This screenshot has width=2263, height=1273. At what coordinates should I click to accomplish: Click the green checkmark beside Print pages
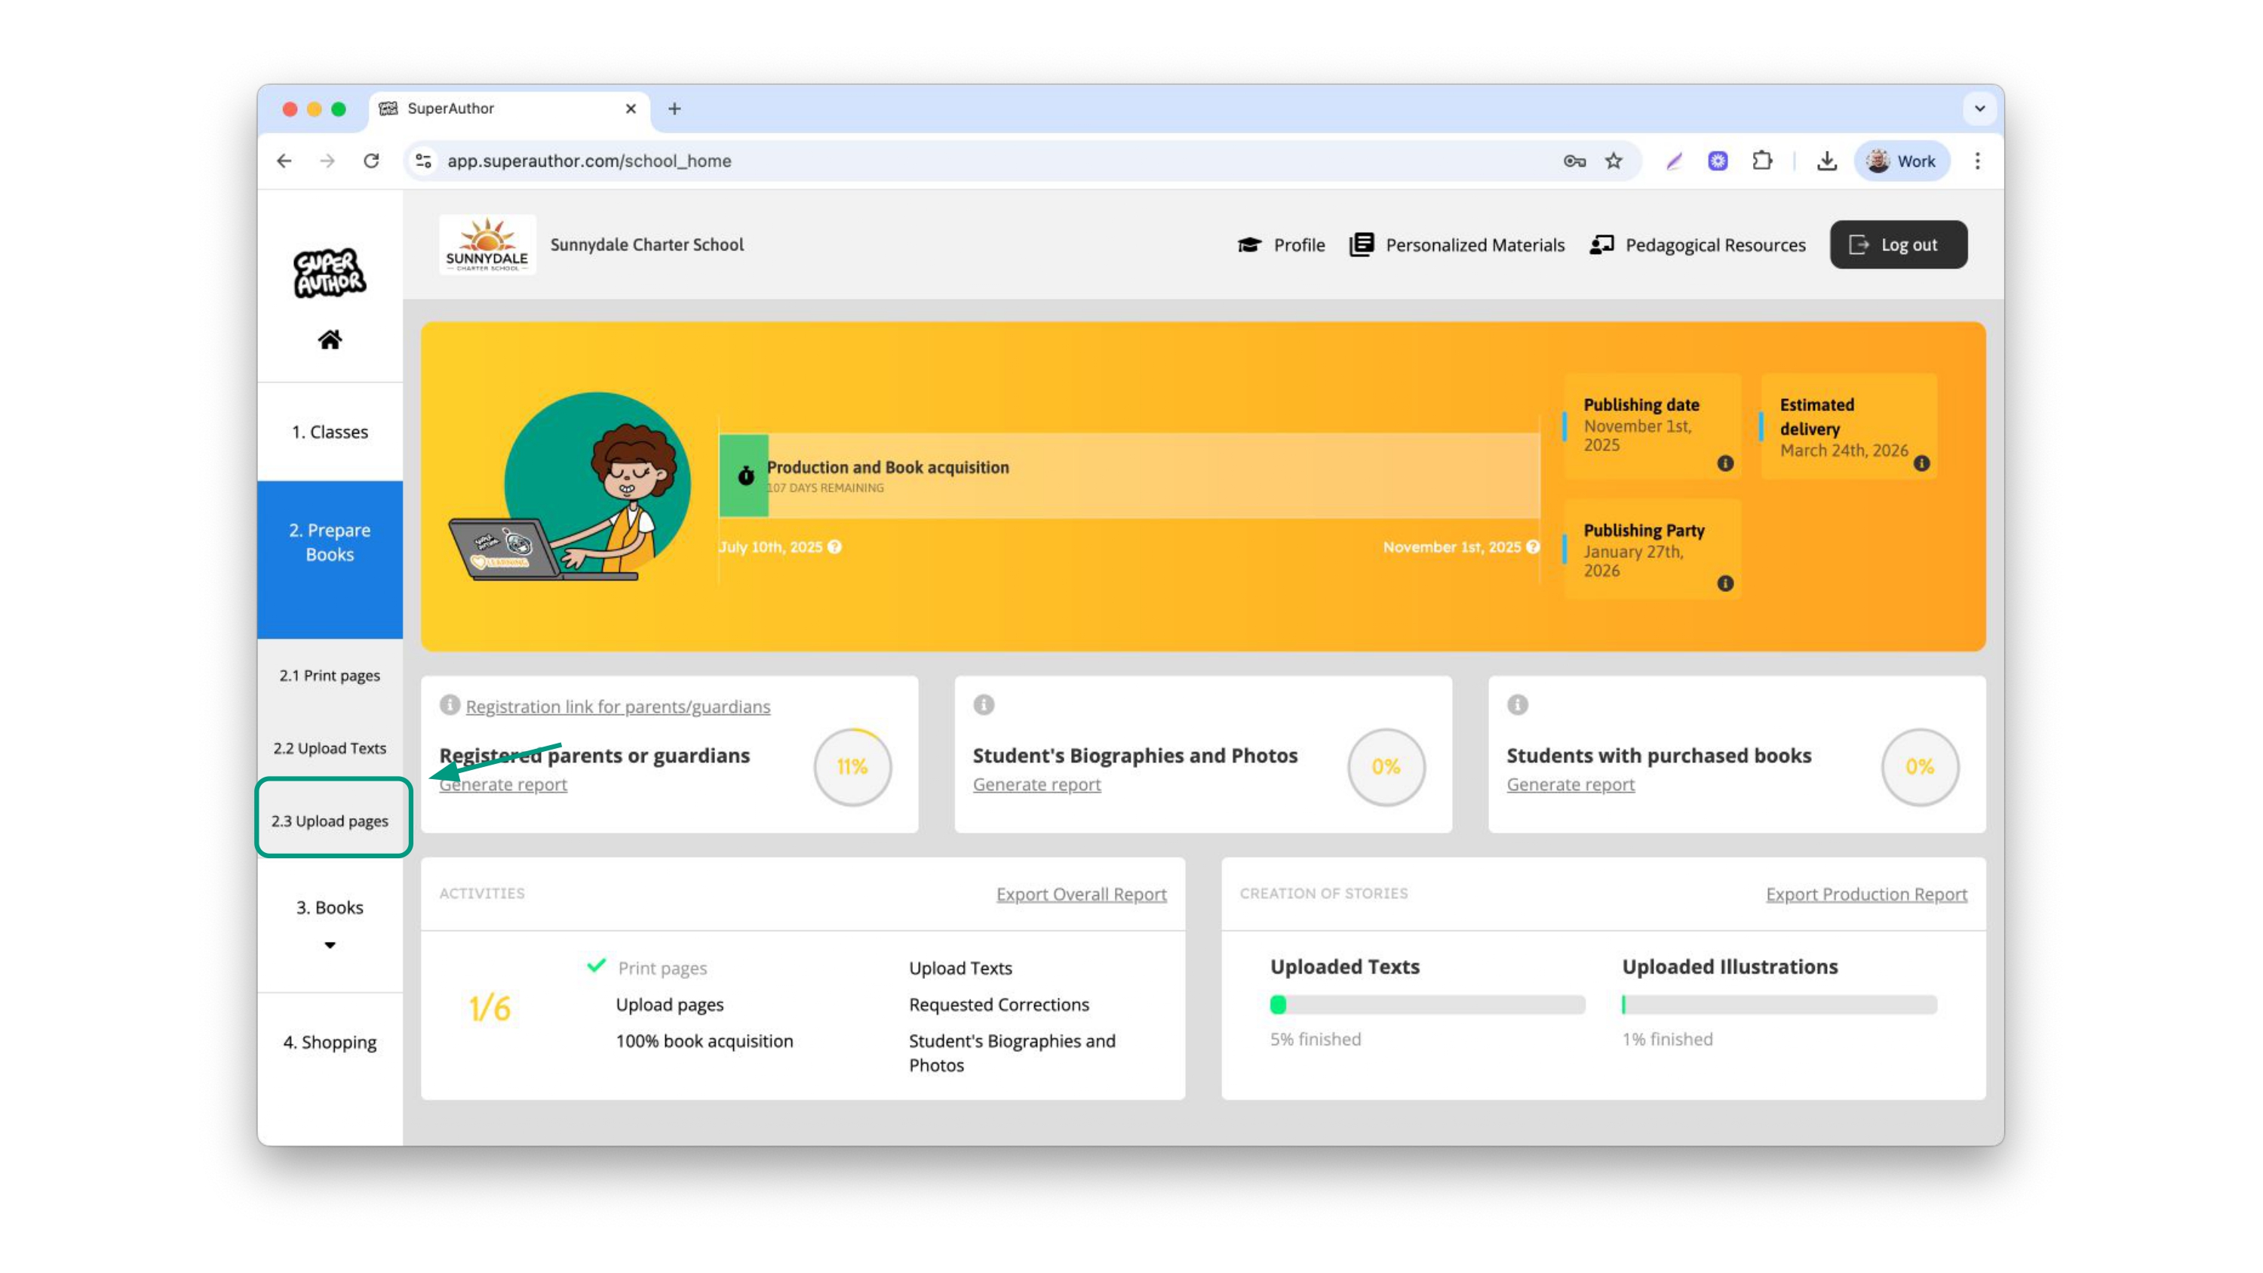point(597,965)
